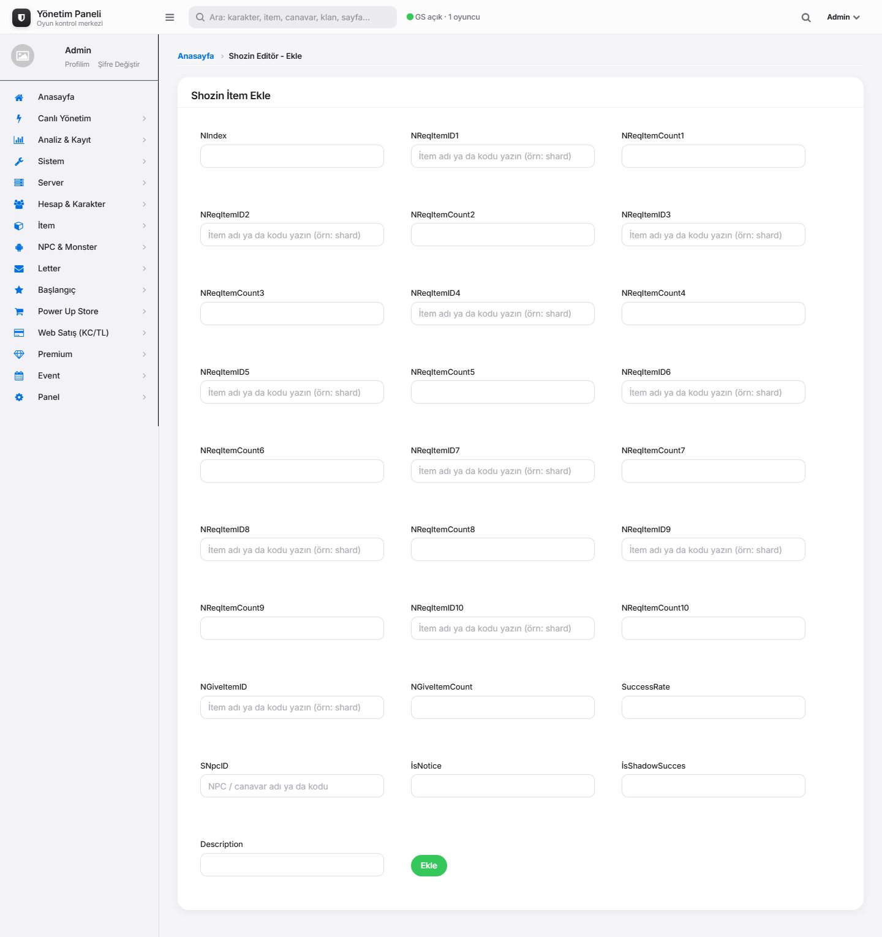
Task: Click the Server stack icon
Action: [x=19, y=183]
